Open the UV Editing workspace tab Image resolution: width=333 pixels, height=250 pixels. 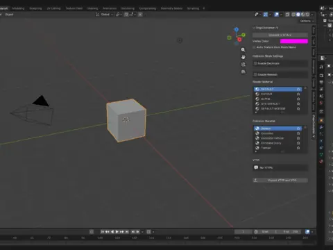[x=53, y=8]
